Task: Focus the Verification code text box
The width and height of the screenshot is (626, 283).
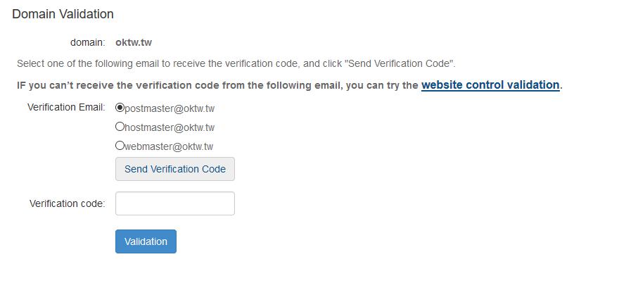Action: click(x=175, y=203)
